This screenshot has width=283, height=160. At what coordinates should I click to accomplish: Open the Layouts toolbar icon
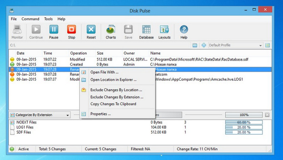point(164,29)
